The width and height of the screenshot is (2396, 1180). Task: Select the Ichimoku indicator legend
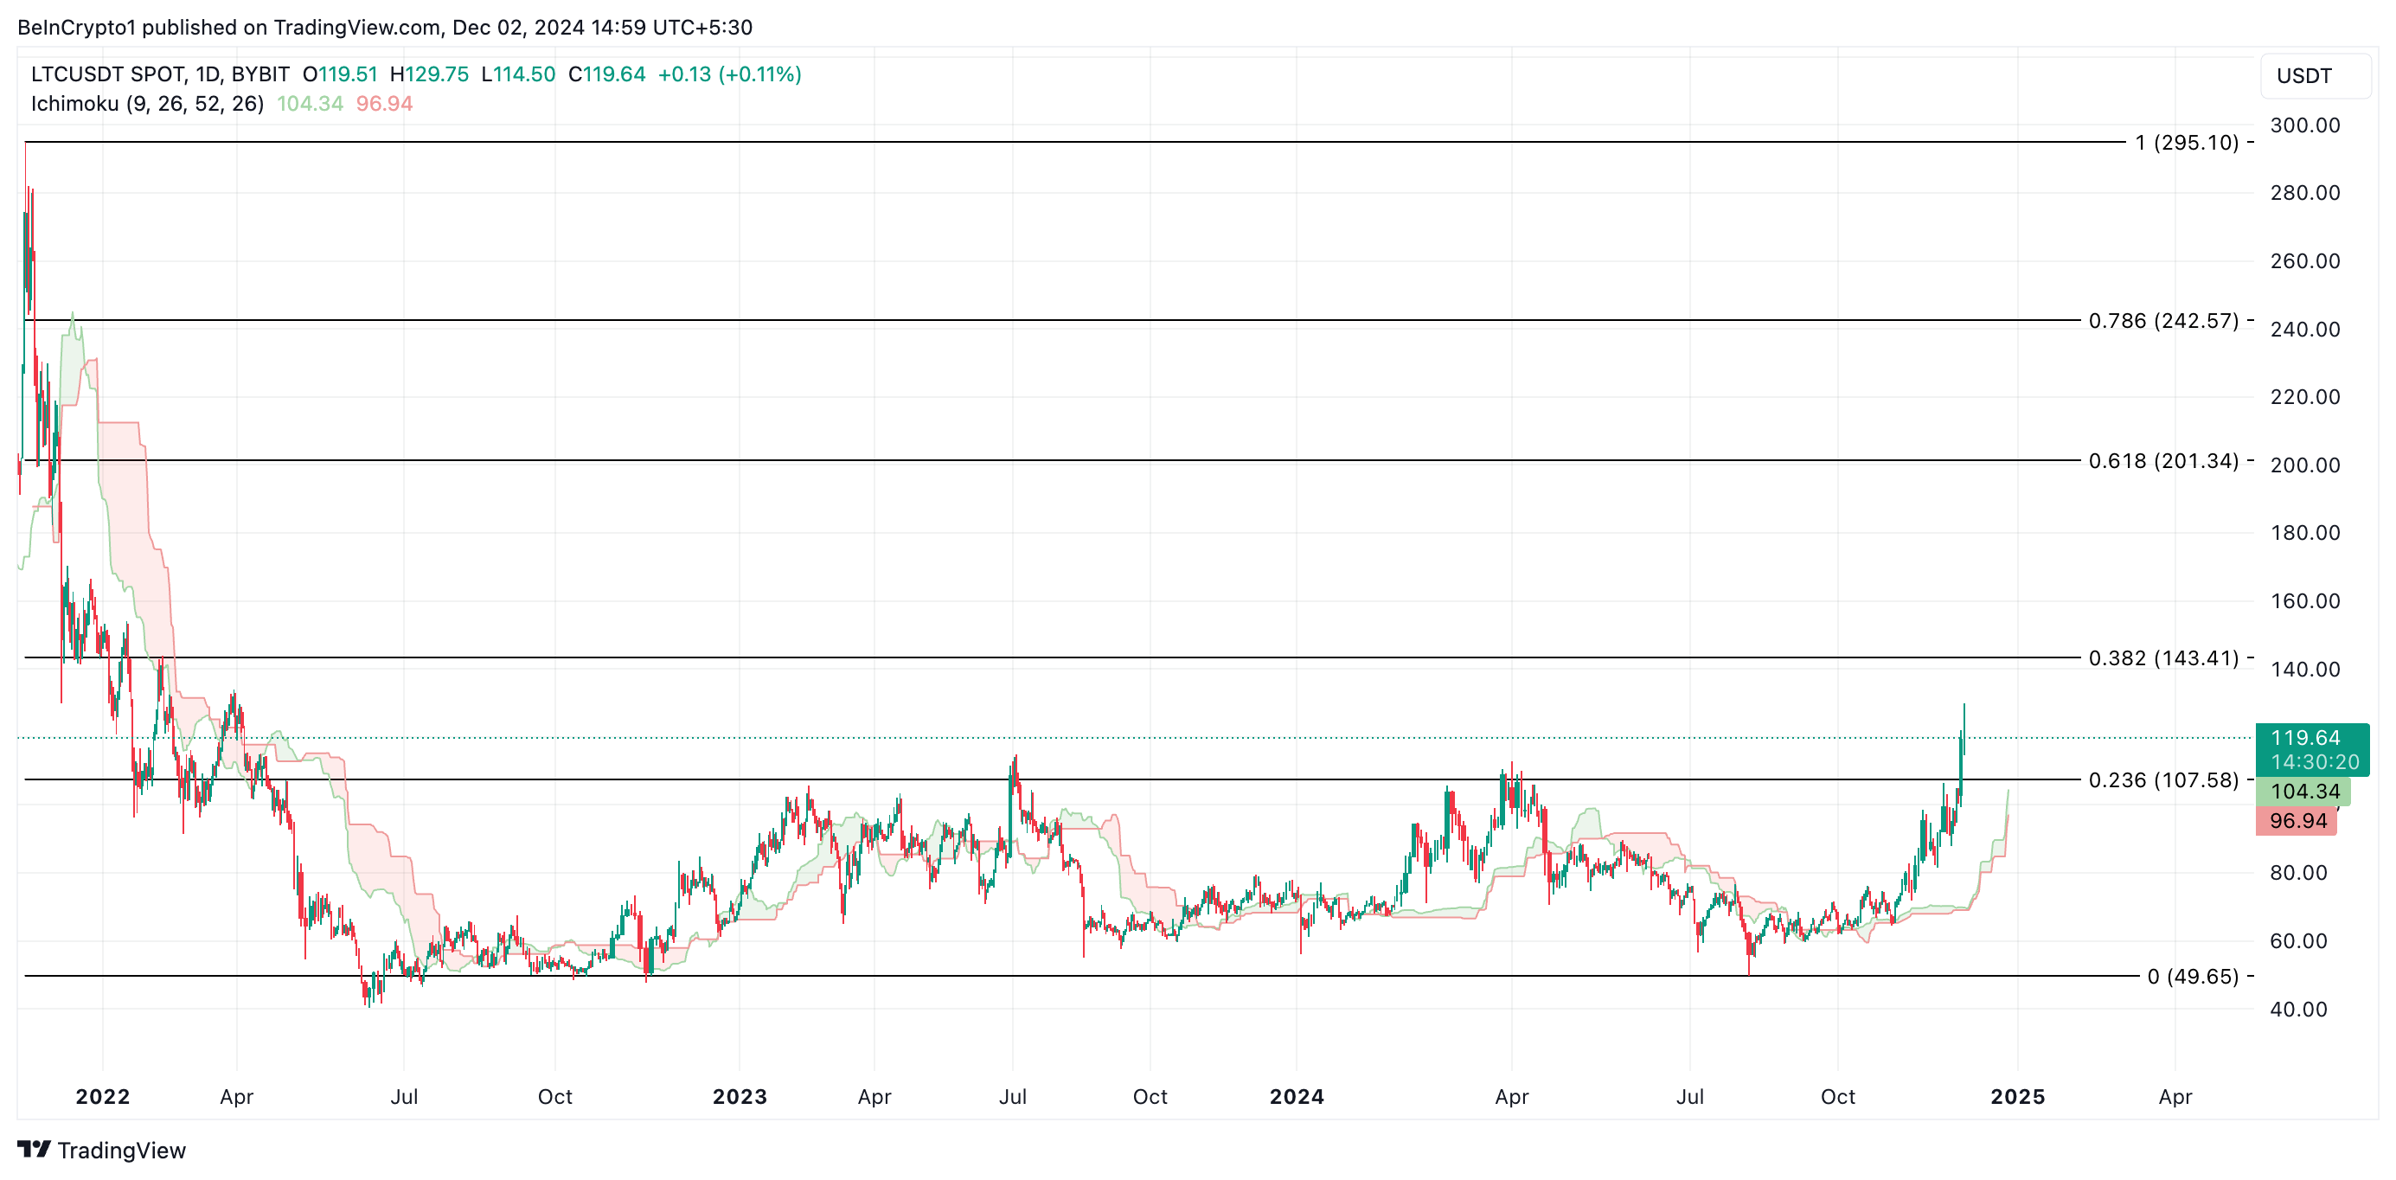coord(147,103)
